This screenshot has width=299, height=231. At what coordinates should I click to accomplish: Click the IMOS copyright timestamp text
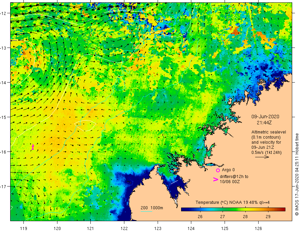click(297, 174)
